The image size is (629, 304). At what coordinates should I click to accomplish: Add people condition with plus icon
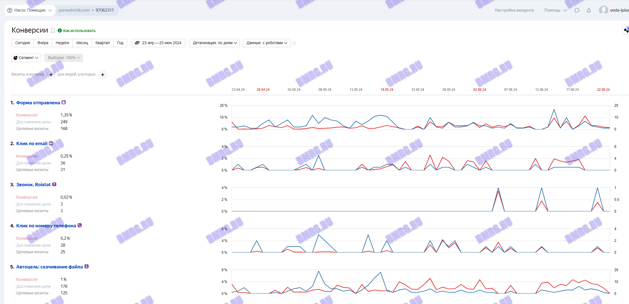click(103, 75)
